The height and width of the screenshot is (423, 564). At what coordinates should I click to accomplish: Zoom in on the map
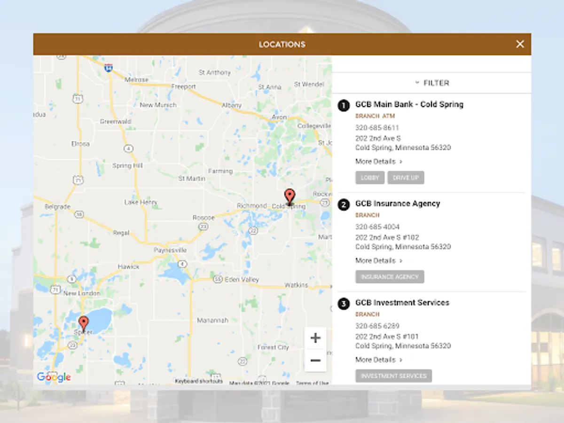coord(315,338)
